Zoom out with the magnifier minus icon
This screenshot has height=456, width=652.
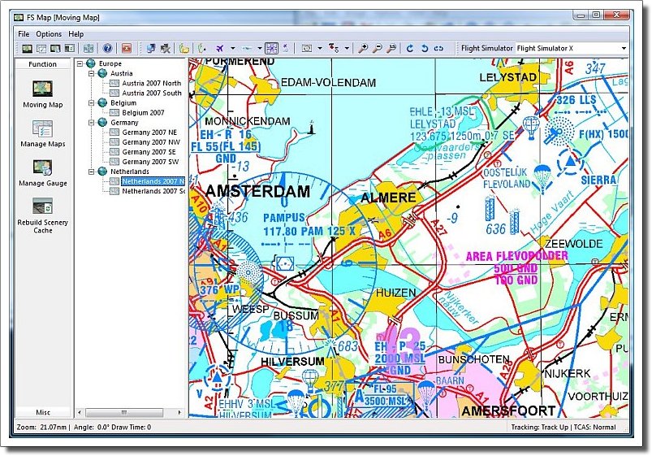tap(377, 49)
